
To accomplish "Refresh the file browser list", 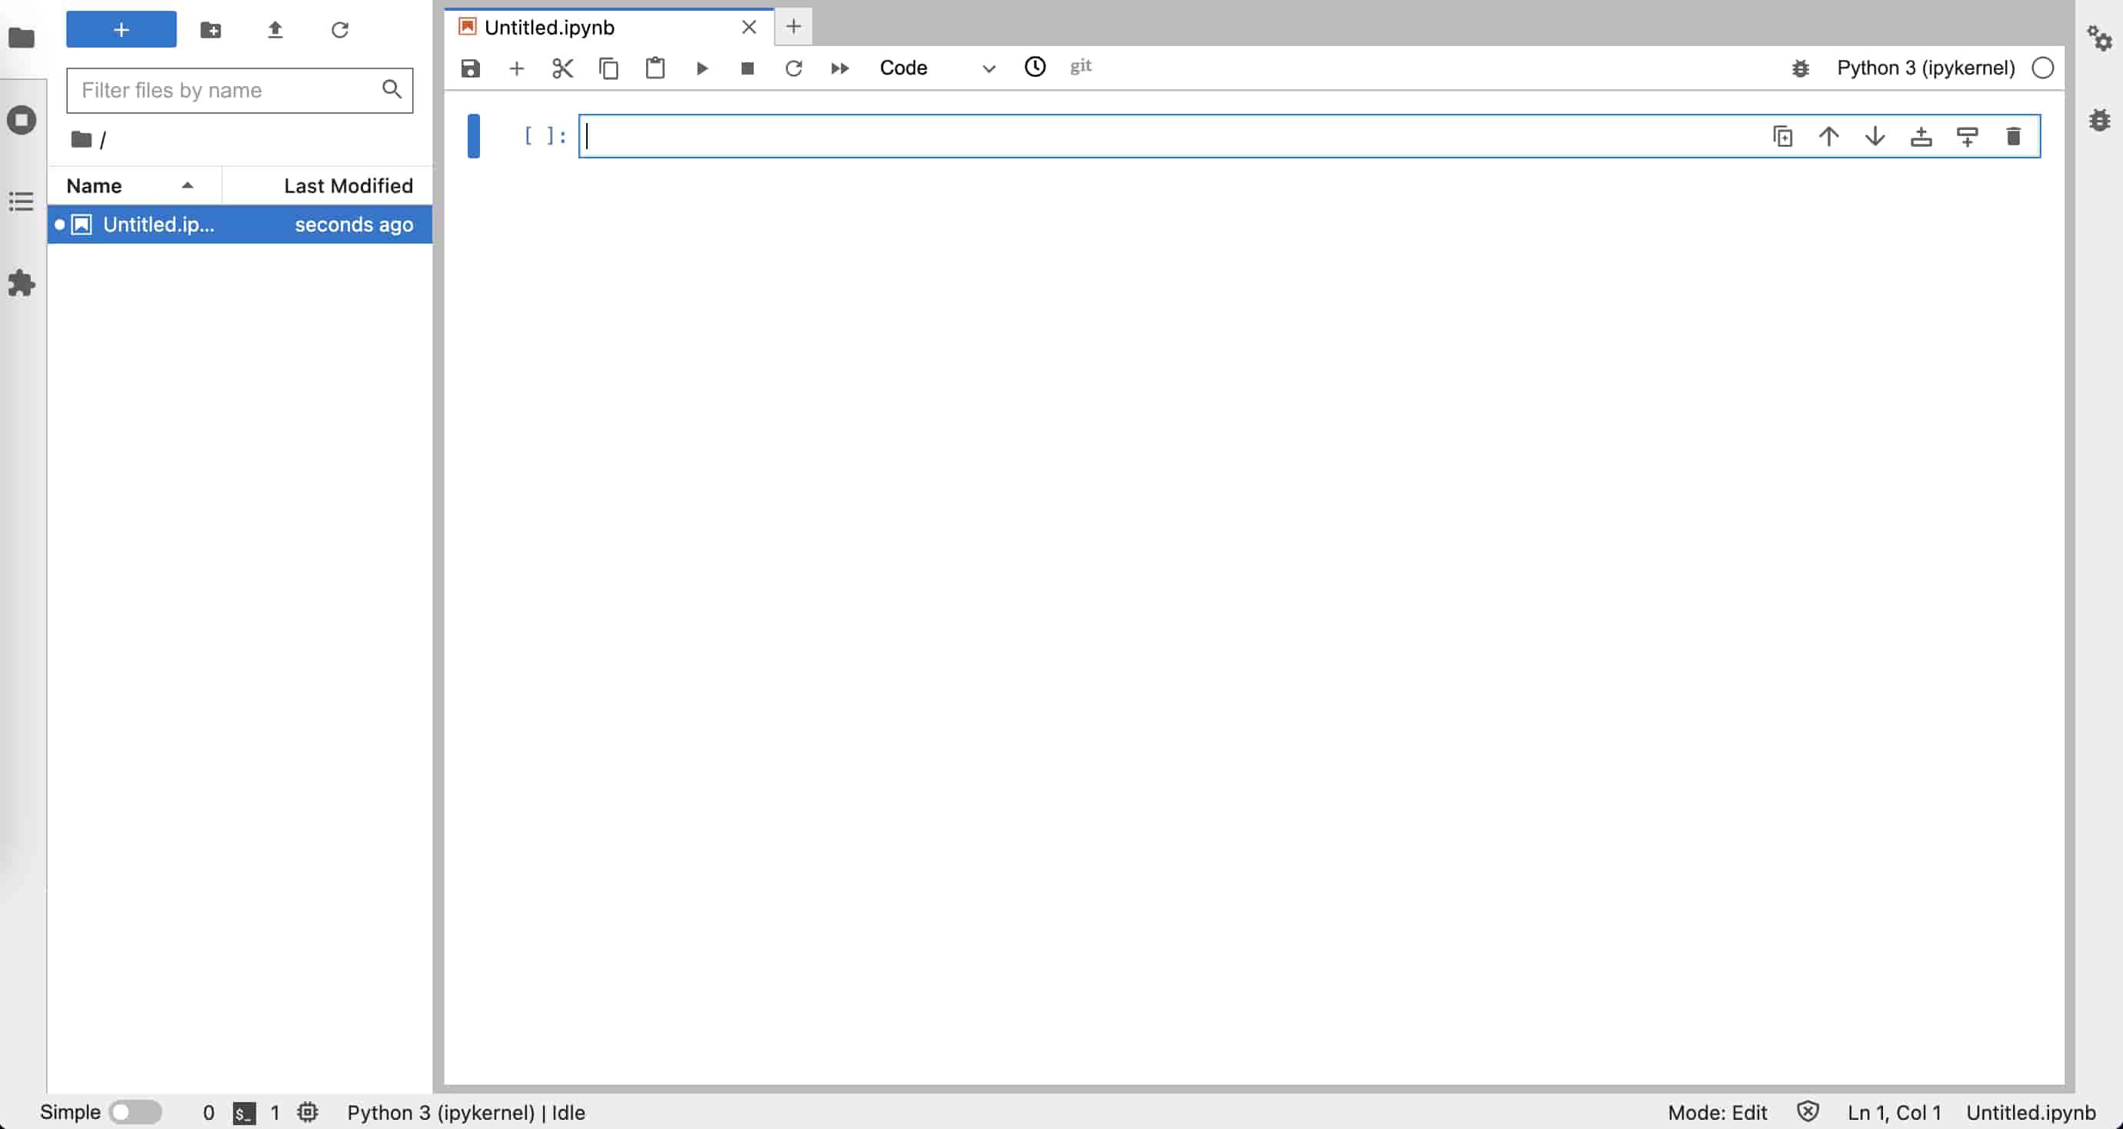I will tap(339, 31).
